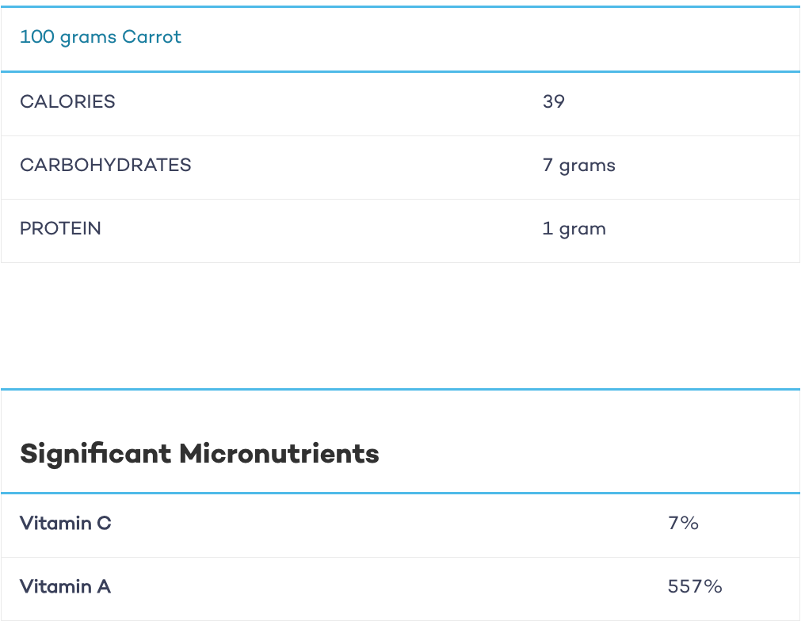This screenshot has height=629, width=805.
Task: Click the letter C in Vitamin C row
Action: tap(104, 523)
